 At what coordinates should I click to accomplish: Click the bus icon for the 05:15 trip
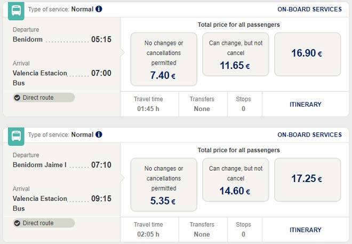coord(16,10)
